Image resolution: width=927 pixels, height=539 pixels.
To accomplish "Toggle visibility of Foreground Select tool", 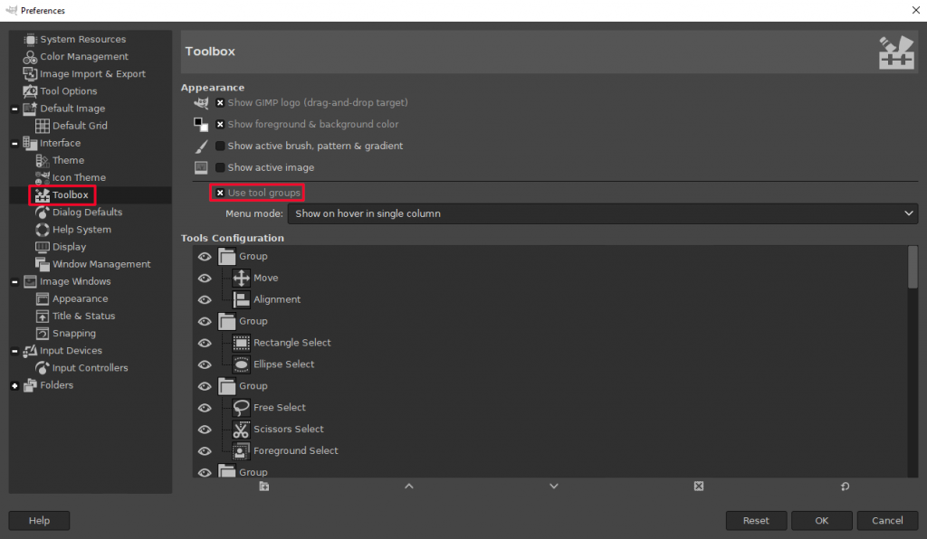I will tap(205, 451).
